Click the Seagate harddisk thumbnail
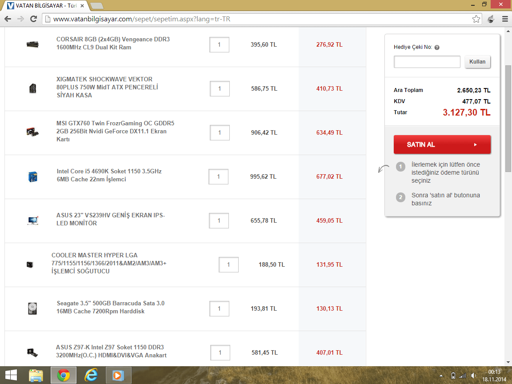This screenshot has height=384, width=512. pyautogui.click(x=32, y=308)
